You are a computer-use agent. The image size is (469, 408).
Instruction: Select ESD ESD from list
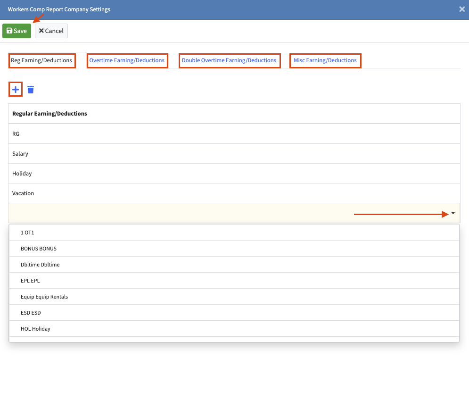[x=31, y=313]
